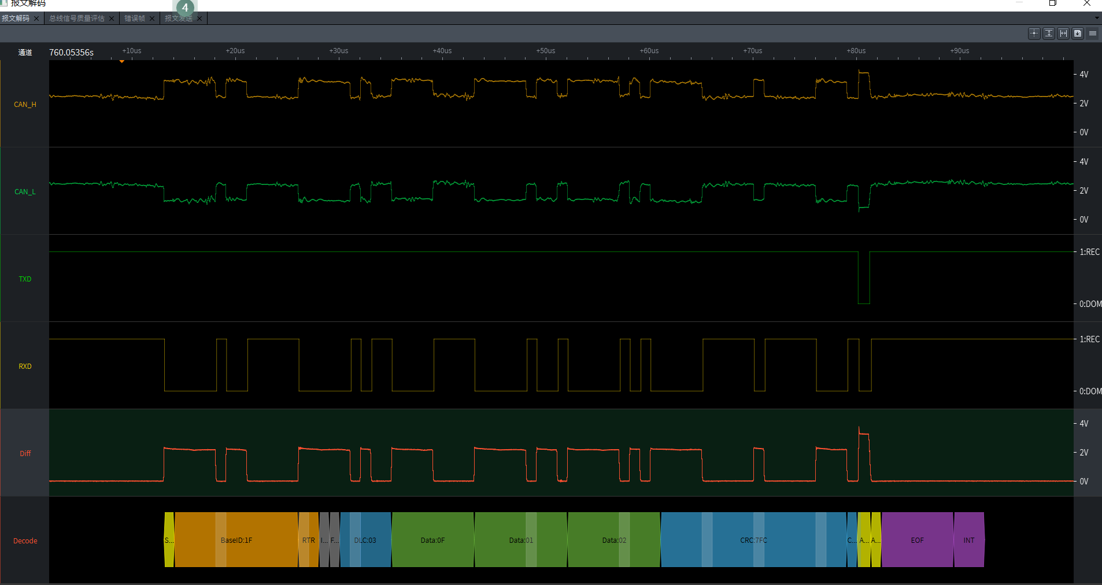Select the Decode channel label
The image size is (1102, 585).
(x=25, y=541)
